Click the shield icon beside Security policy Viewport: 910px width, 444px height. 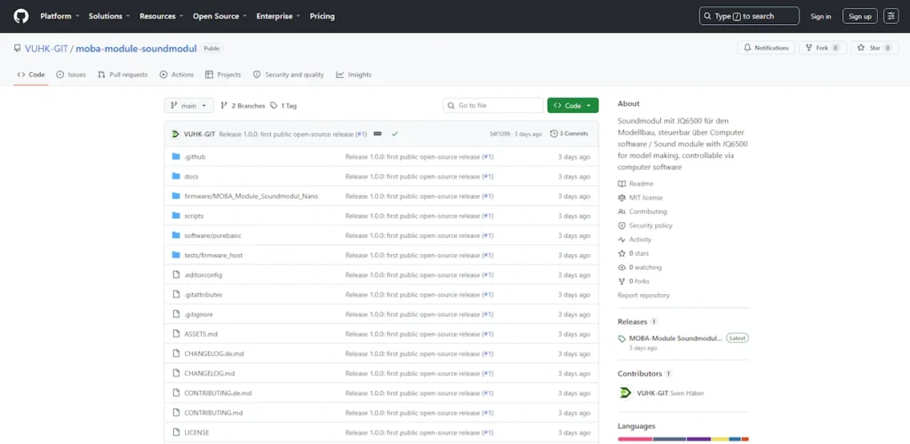(621, 226)
